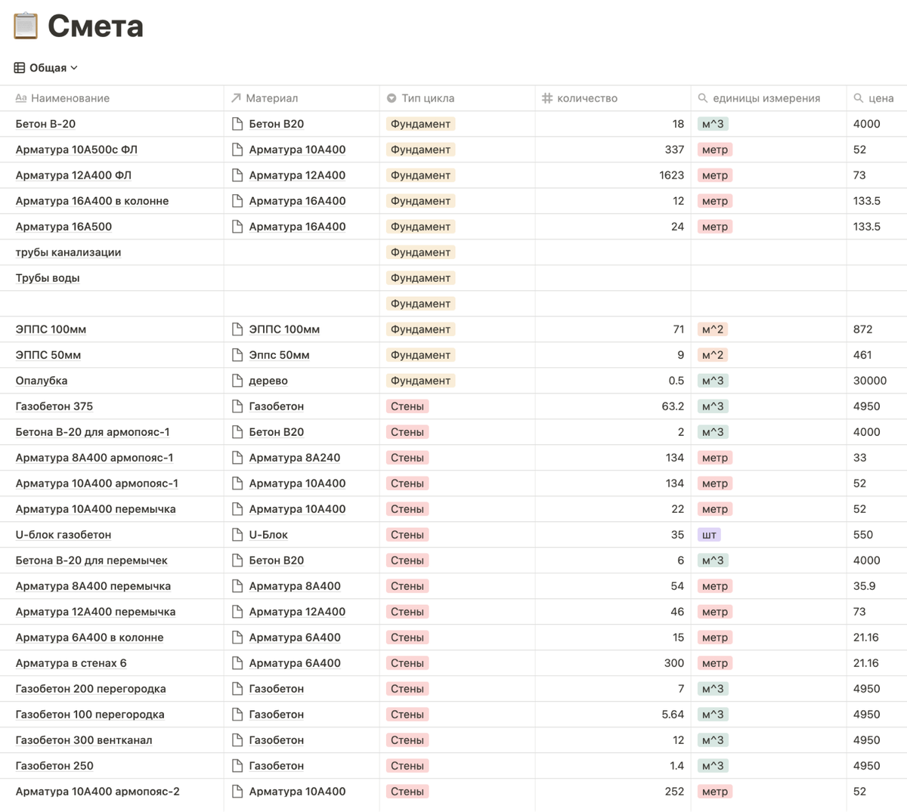Click price cell 30000
The height and width of the screenshot is (812, 907).
877,381
